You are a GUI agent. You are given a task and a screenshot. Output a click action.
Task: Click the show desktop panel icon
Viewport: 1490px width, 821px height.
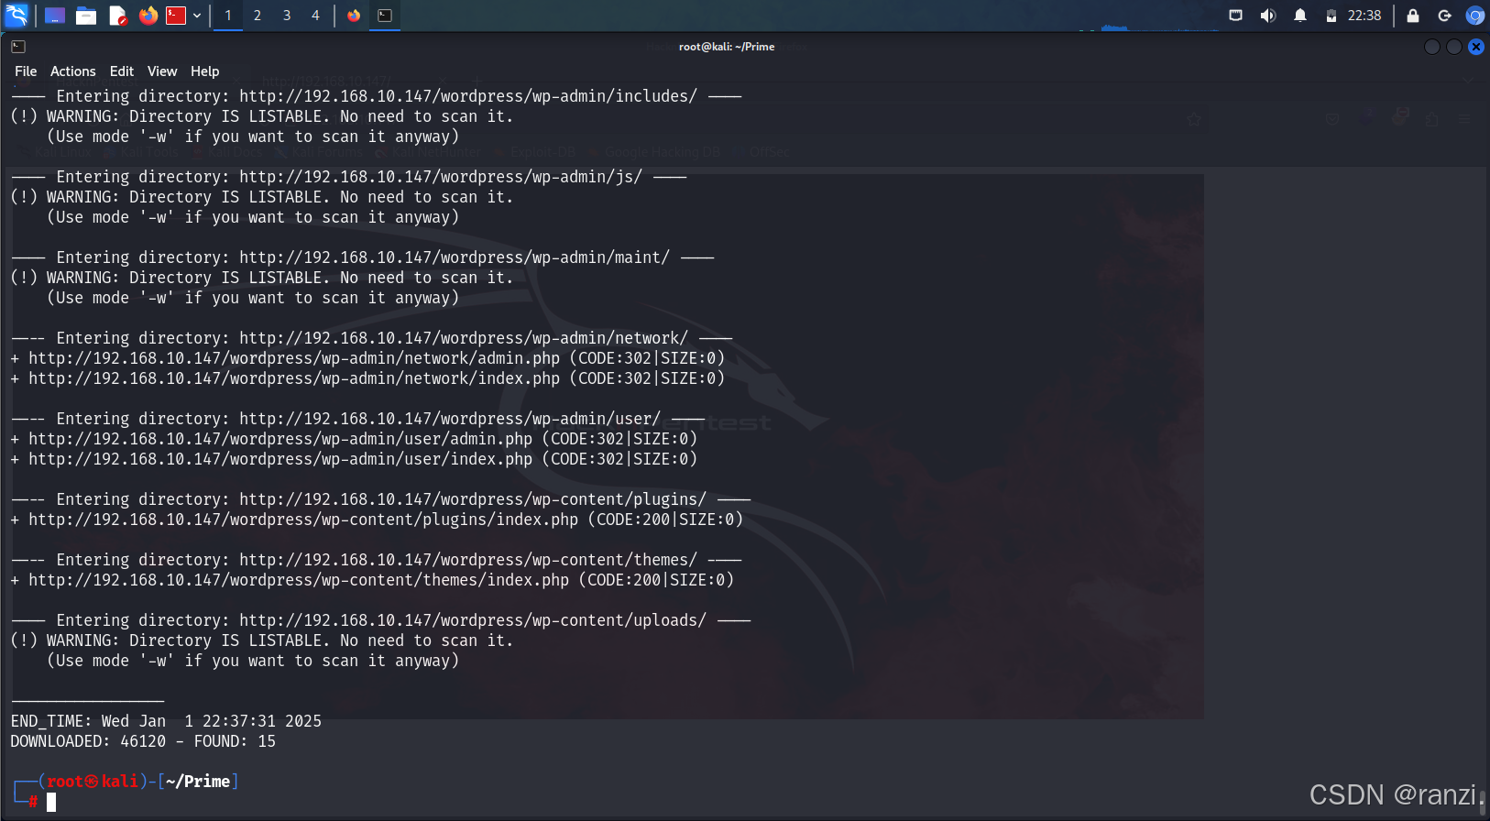[x=55, y=16]
